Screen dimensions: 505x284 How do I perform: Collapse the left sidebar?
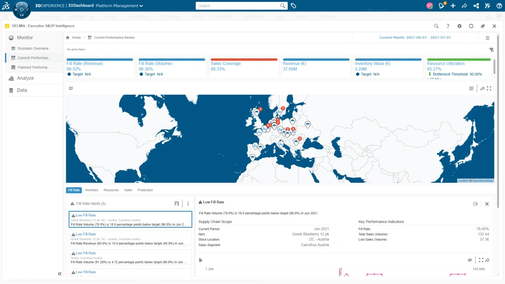click(x=59, y=273)
